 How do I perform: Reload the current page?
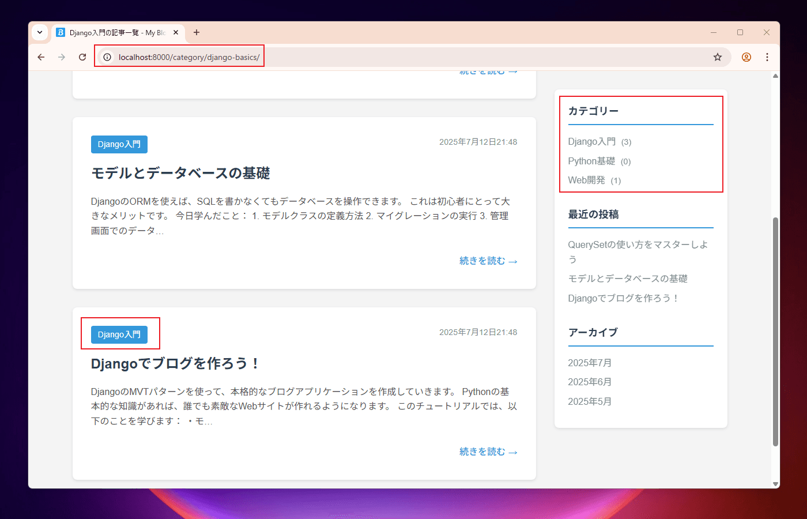pyautogui.click(x=82, y=57)
